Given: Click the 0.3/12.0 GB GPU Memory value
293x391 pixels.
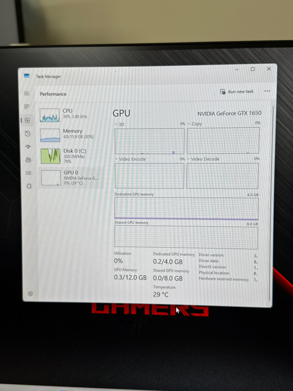Looking at the screenshot, I should point(130,277).
